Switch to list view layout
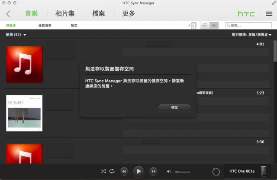The height and width of the screenshot is (180, 277). [205, 26]
